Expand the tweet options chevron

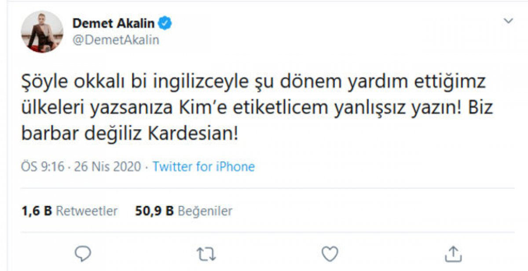[x=508, y=21]
